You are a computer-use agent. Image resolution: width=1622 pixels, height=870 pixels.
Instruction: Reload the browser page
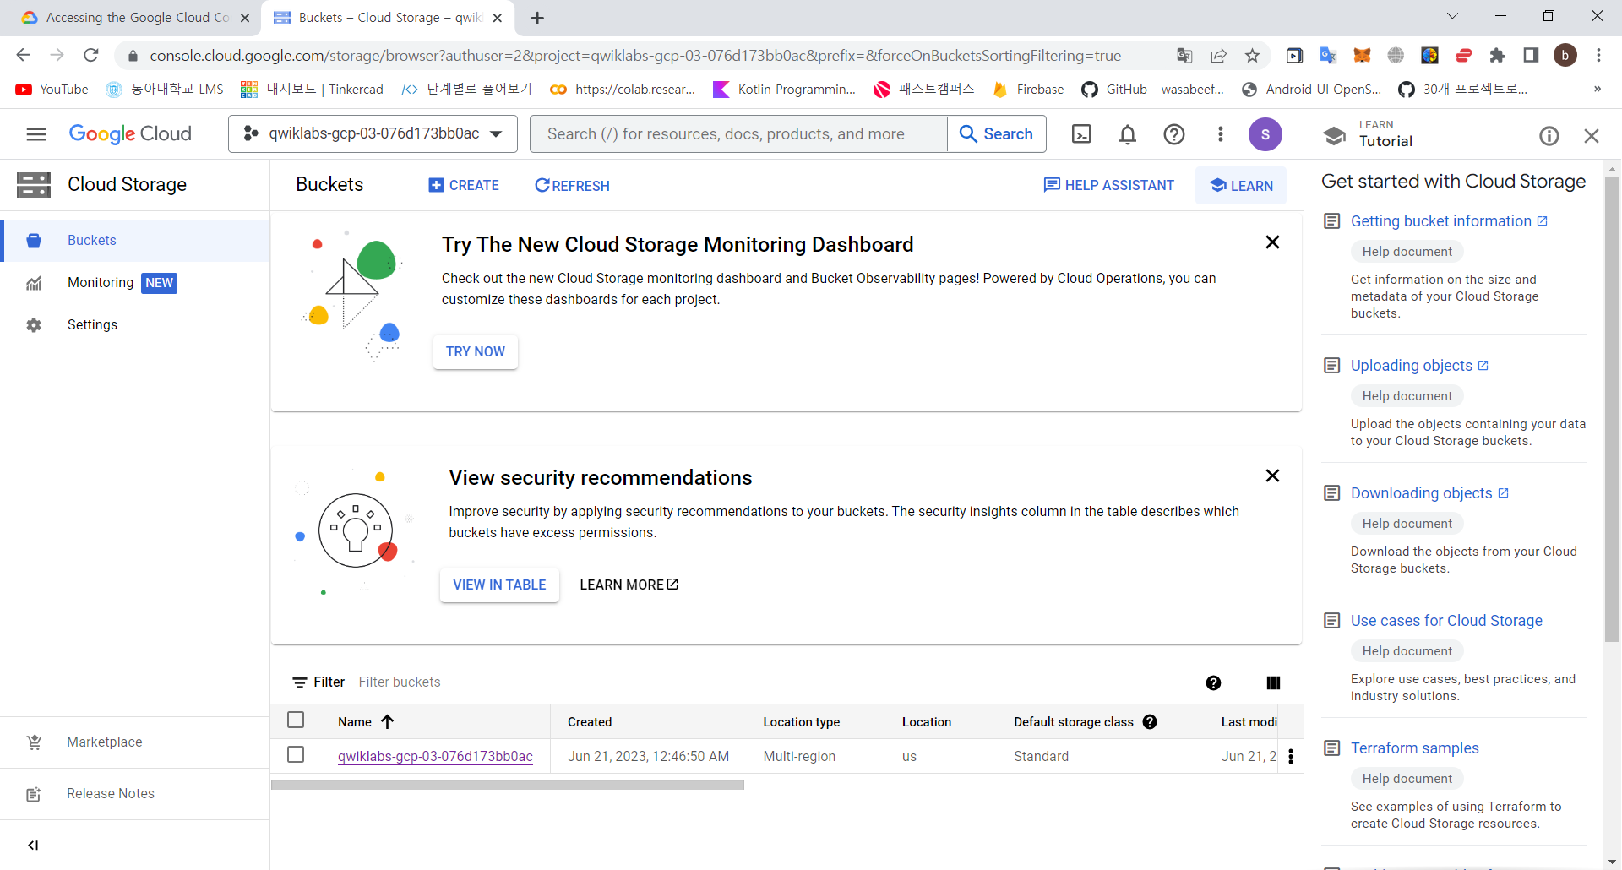point(91,56)
